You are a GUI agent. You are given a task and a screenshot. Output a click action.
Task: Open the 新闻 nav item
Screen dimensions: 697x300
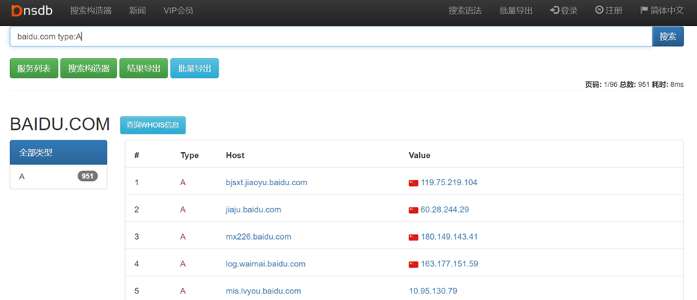coord(137,11)
